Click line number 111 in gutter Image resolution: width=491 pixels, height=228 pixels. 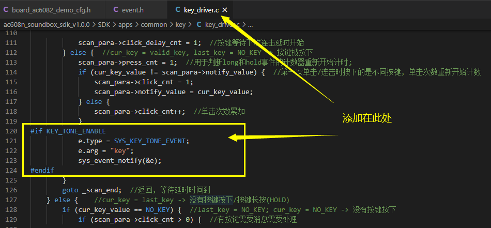11,42
